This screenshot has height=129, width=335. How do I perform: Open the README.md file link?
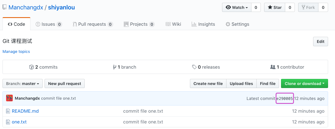[25, 111]
